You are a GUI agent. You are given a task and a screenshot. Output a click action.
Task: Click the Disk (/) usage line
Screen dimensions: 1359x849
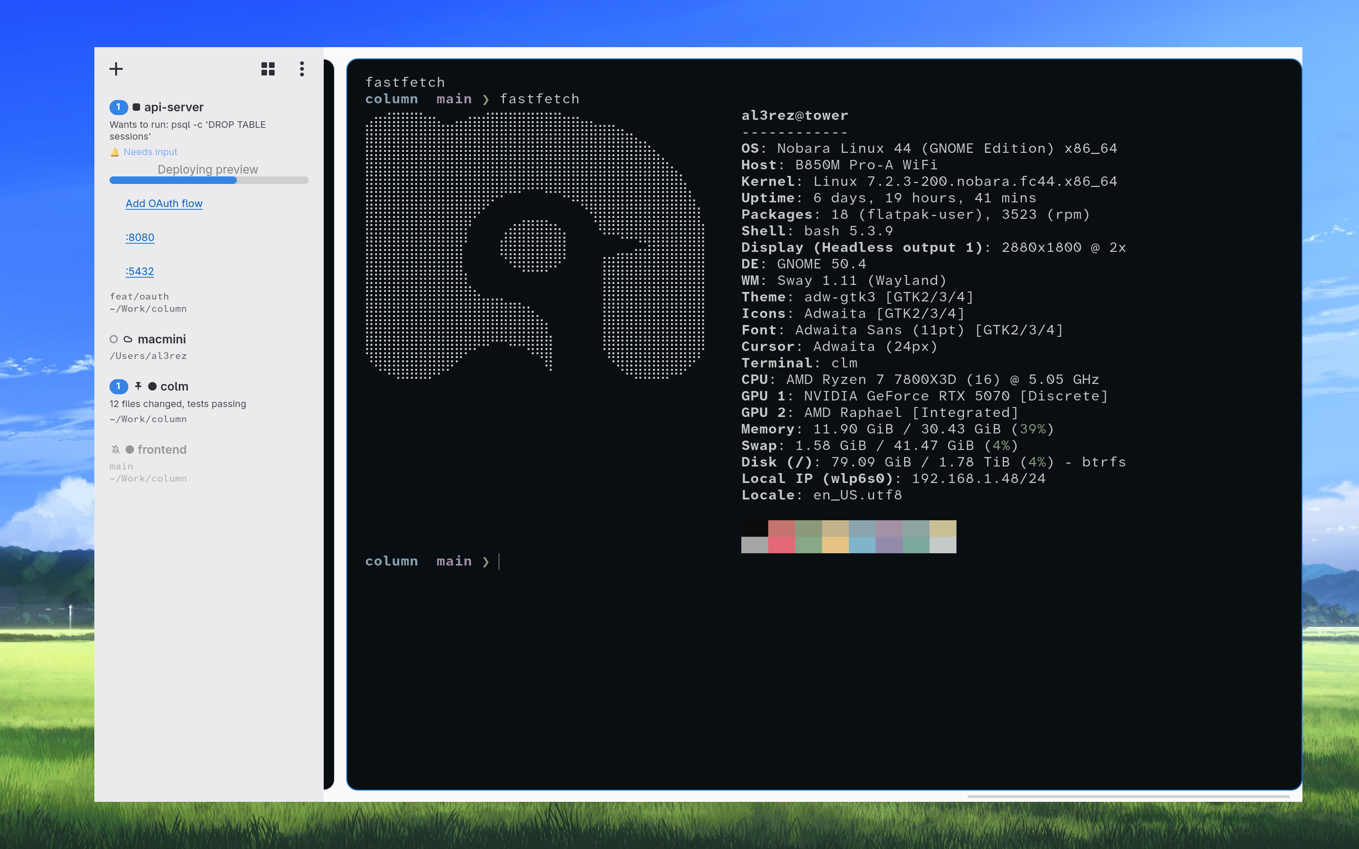934,462
